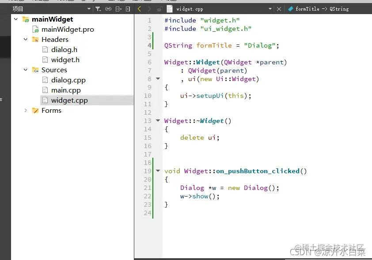Toggle the file lock icon
This screenshot has width=372, height=260.
tap(159, 9)
